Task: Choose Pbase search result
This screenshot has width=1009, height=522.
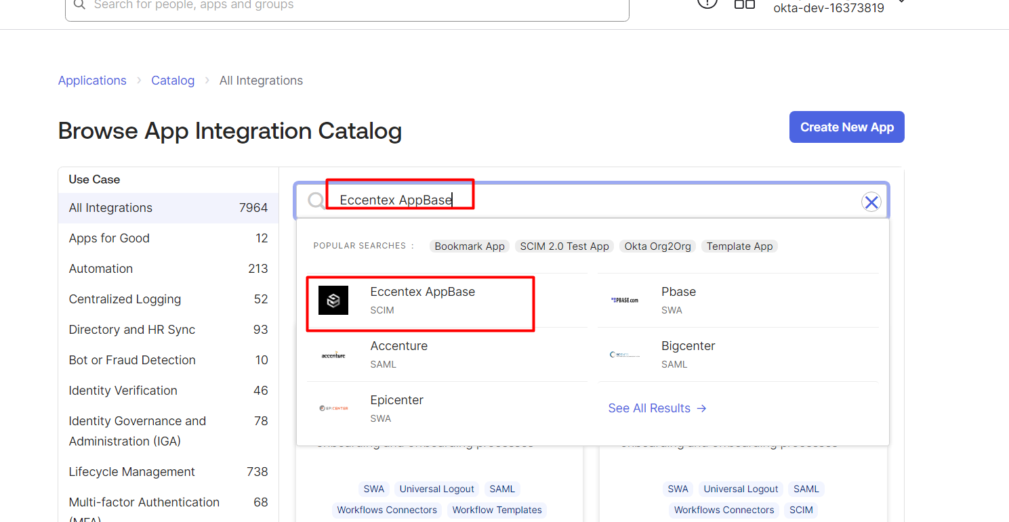Action: coord(738,301)
